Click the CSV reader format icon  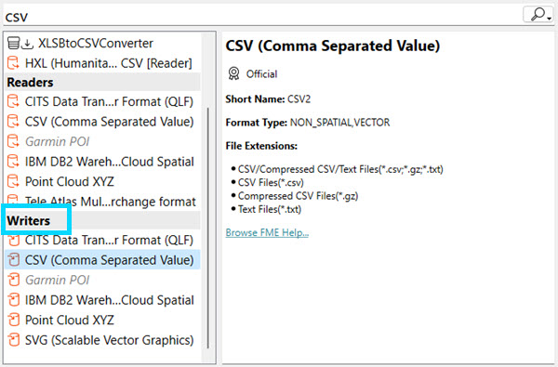pos(13,122)
